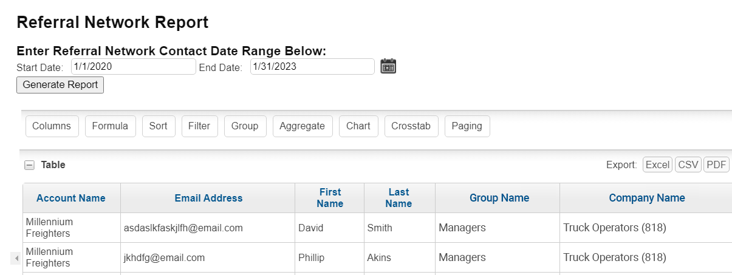
Task: Export the table to Excel
Action: point(657,165)
